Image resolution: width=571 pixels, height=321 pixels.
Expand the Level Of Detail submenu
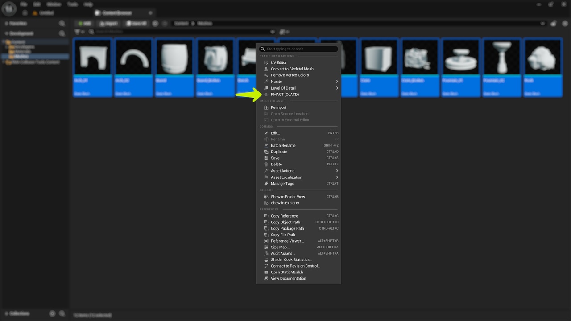point(298,88)
